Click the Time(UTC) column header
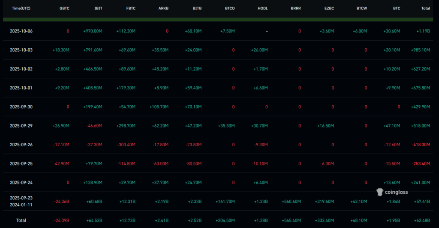The width and height of the screenshot is (439, 228). point(21,8)
